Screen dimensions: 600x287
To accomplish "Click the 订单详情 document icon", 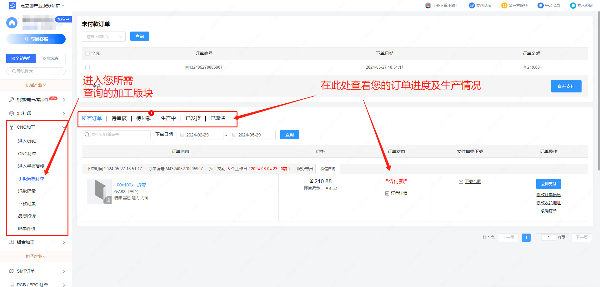I will (387, 193).
